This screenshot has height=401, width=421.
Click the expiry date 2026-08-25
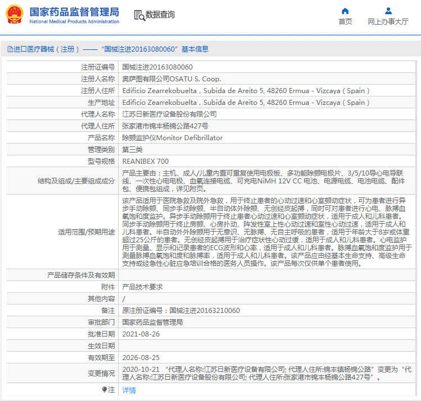tap(141, 357)
